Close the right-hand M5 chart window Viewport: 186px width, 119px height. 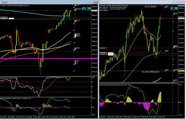[x=182, y=2]
